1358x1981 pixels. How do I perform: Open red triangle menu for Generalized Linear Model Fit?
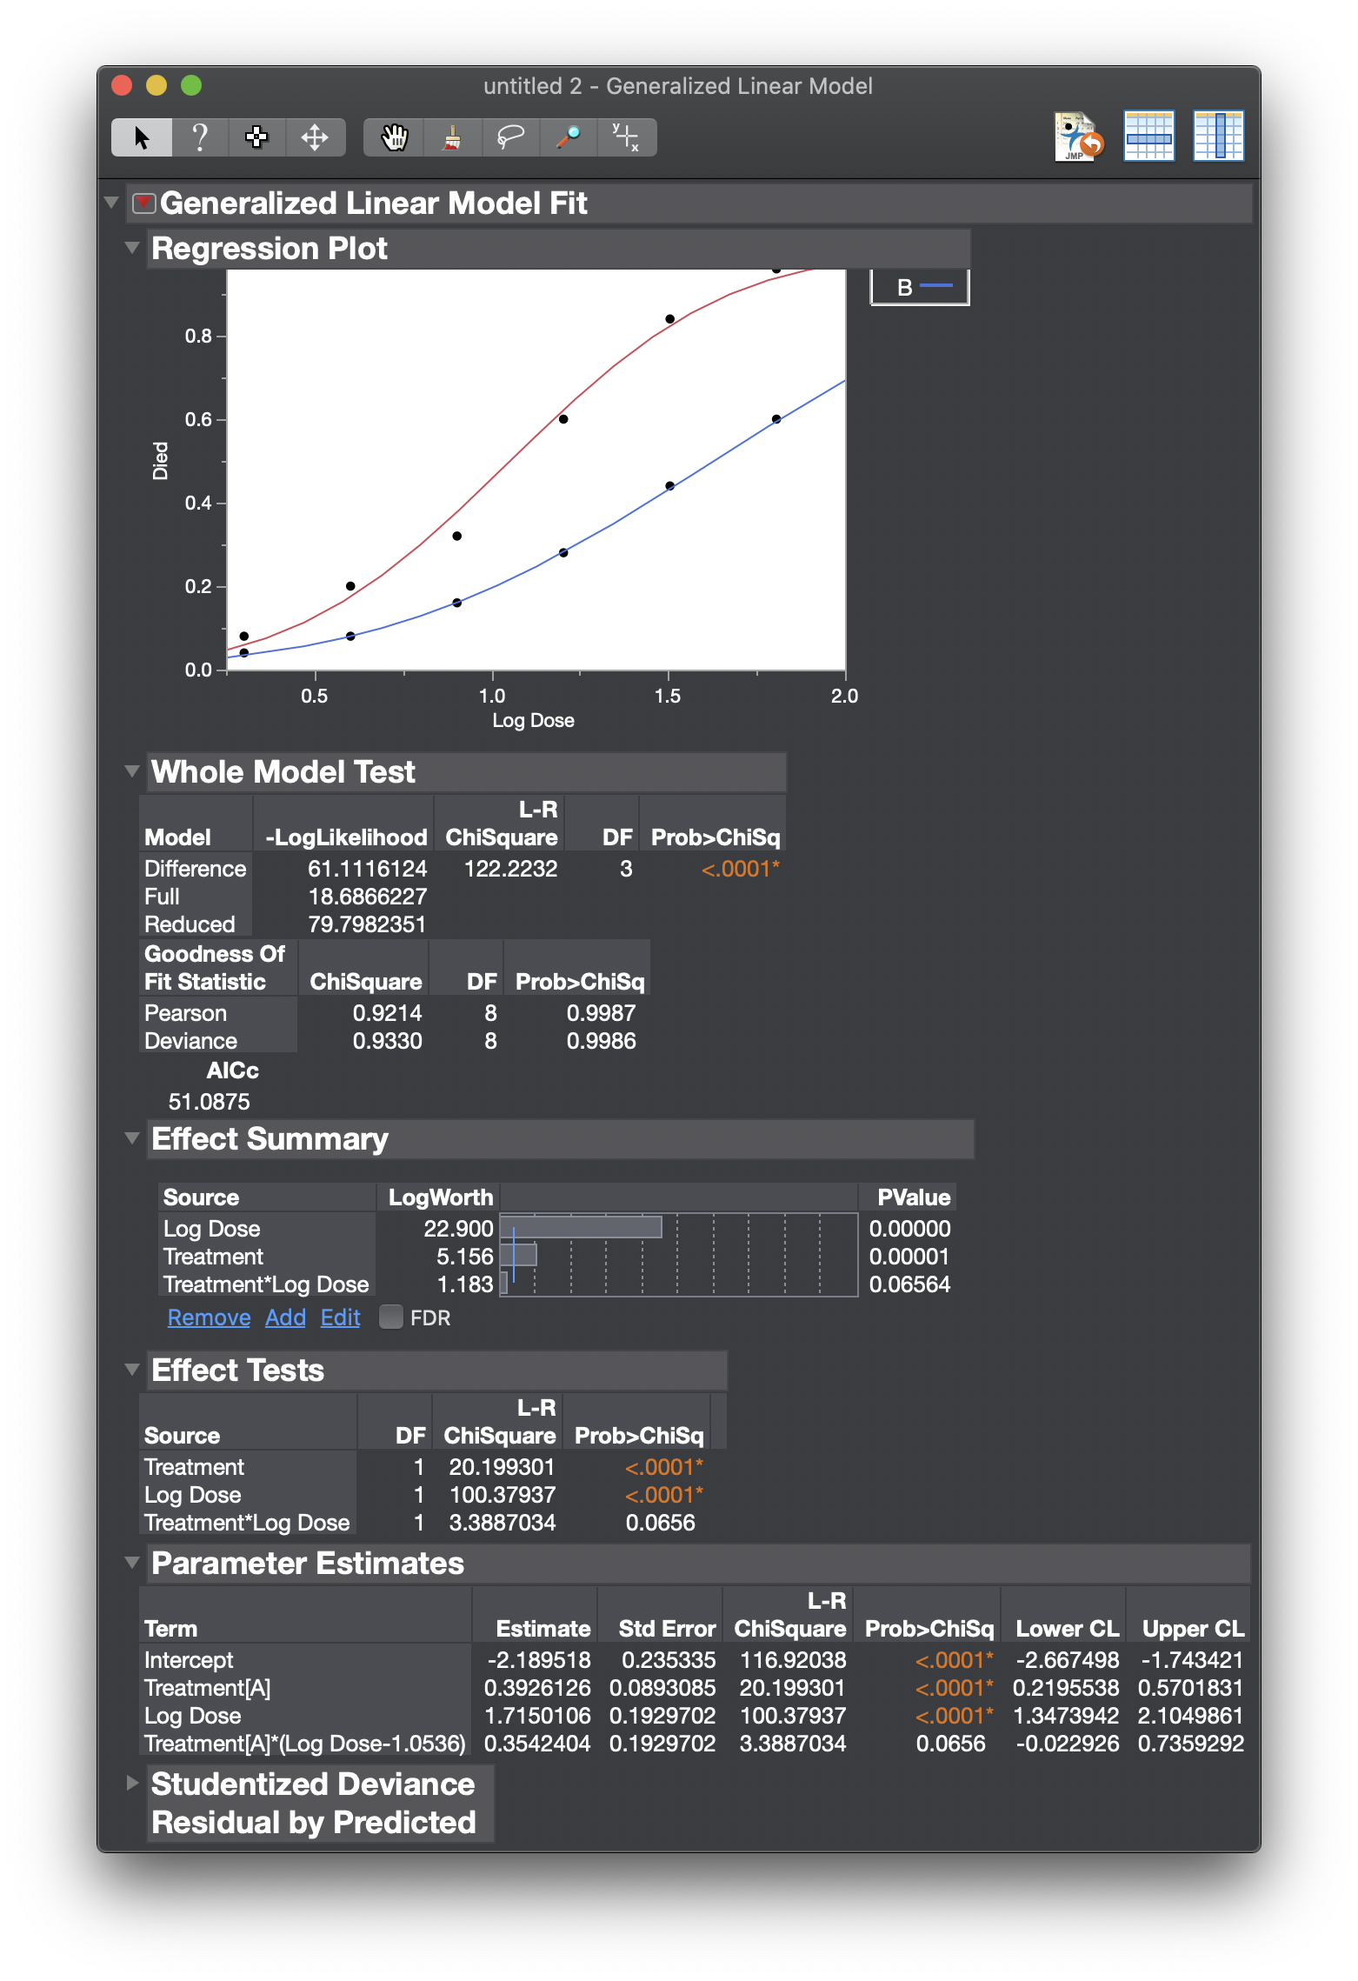tap(144, 203)
